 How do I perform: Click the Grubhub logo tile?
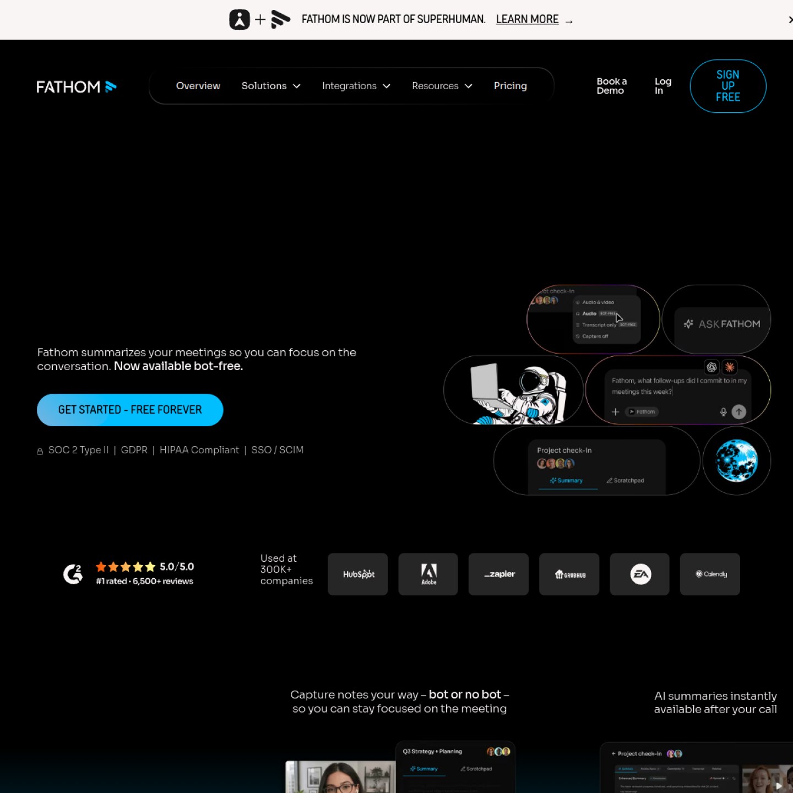569,574
